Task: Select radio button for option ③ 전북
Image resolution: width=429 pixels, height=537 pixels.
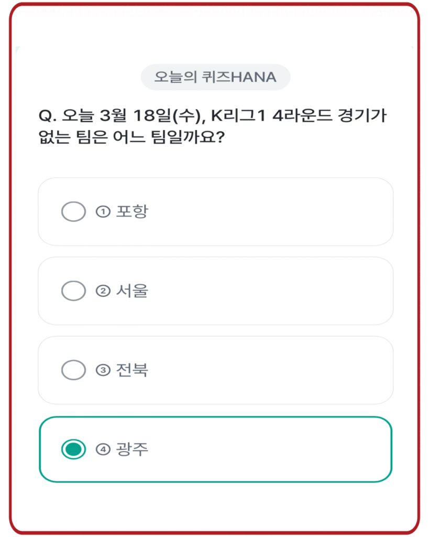Action: 73,370
